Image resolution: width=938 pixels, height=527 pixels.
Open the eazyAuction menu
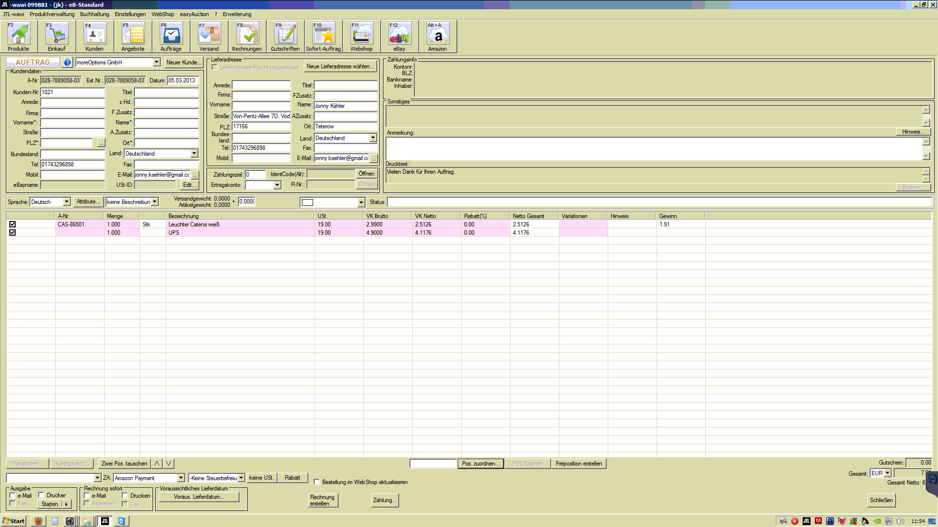pyautogui.click(x=194, y=14)
